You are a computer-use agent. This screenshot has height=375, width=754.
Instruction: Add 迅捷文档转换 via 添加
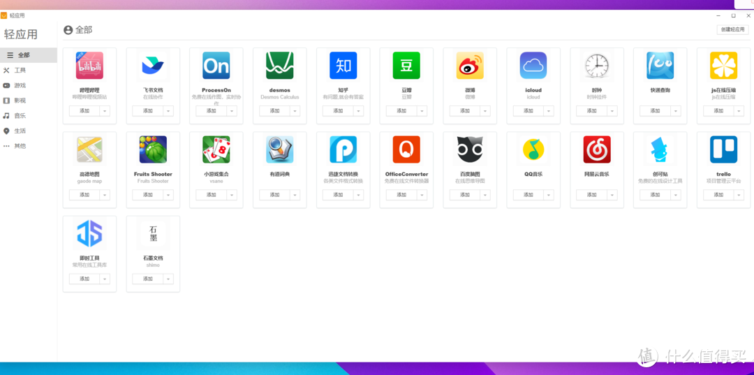(339, 196)
